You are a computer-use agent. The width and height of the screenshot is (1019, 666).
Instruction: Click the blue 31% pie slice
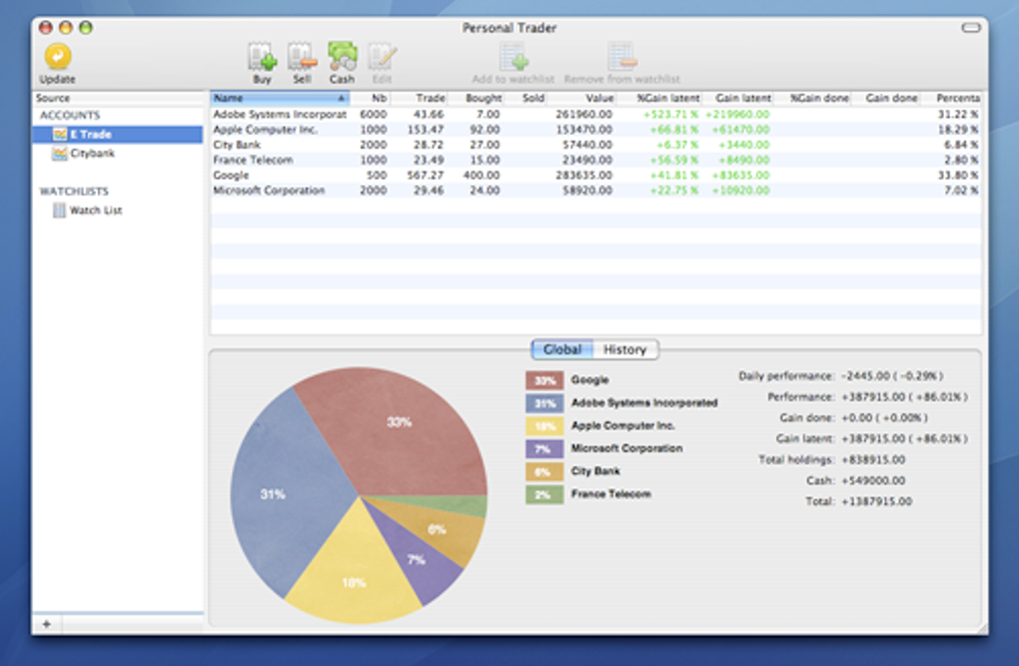point(286,494)
